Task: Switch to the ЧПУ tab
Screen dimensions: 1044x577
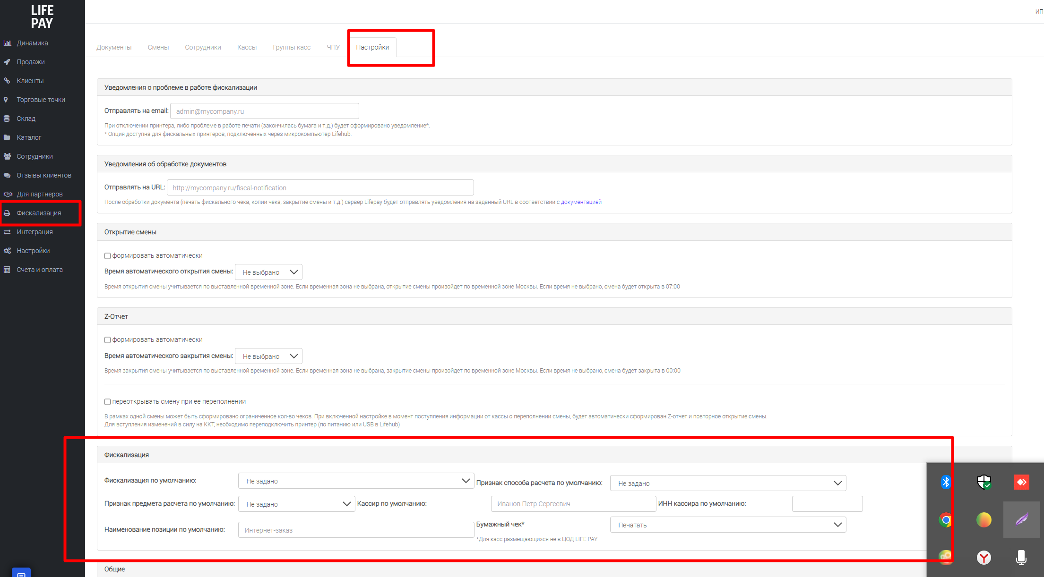Action: click(333, 47)
